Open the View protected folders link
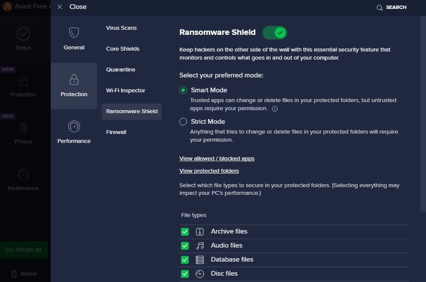The image size is (426, 282). click(x=209, y=171)
